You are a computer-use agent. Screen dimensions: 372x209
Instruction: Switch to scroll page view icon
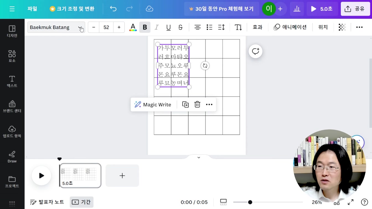(223, 202)
